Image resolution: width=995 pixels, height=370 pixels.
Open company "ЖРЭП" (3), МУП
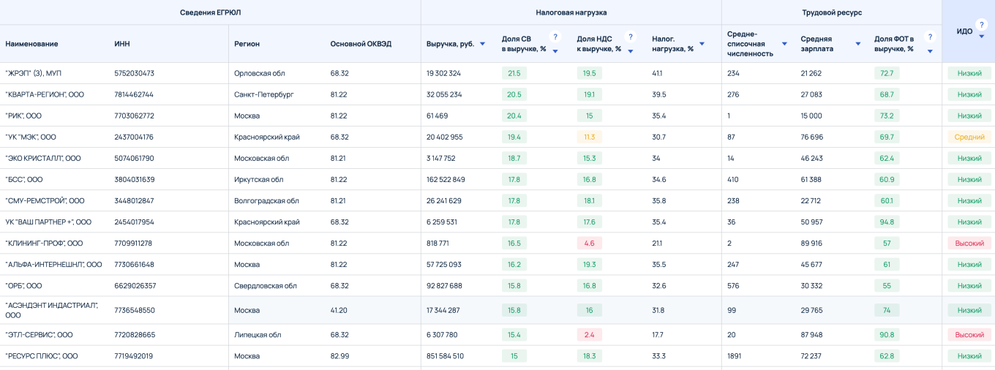(34, 73)
